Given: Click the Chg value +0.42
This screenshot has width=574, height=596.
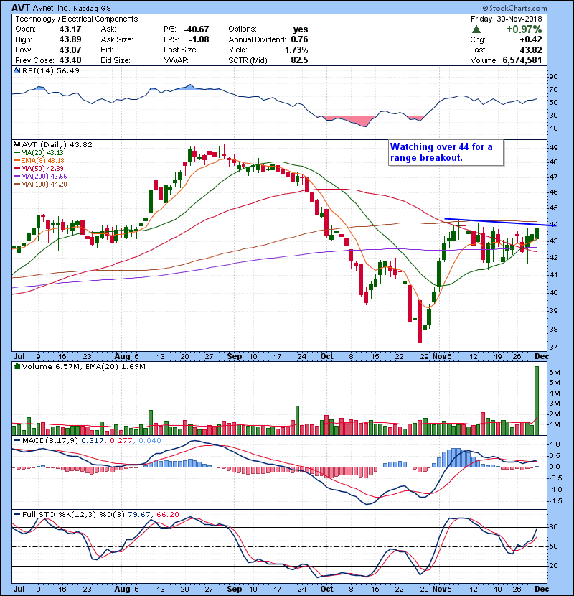Looking at the screenshot, I should click(531, 39).
